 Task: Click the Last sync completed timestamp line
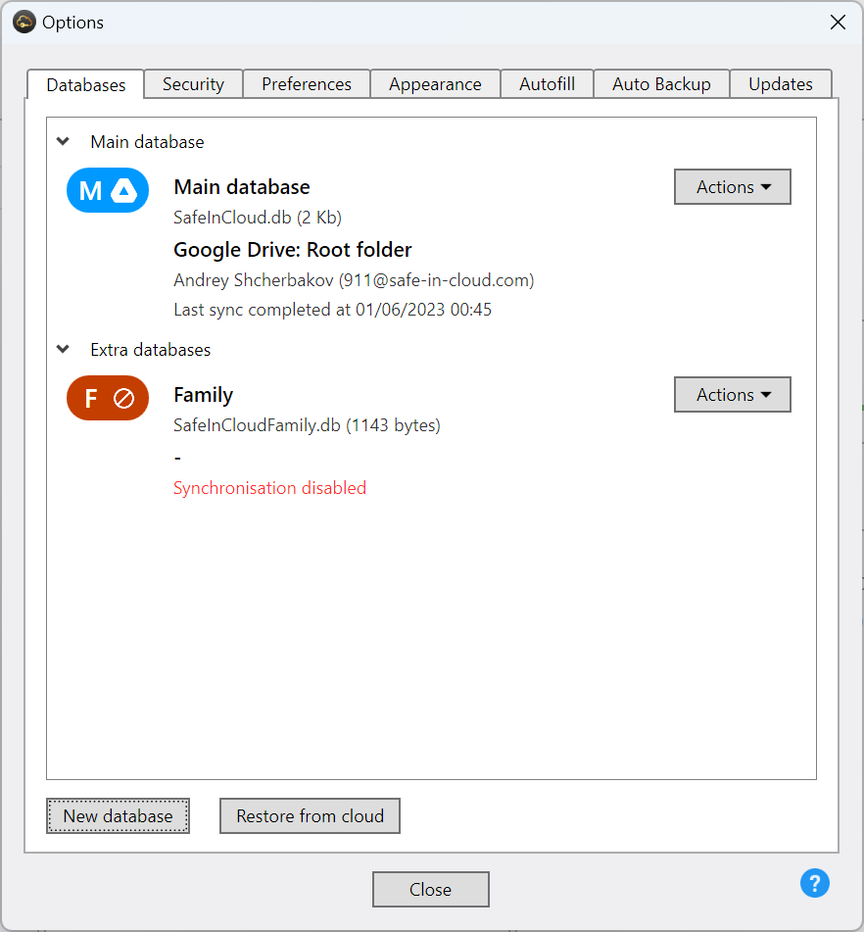(332, 310)
